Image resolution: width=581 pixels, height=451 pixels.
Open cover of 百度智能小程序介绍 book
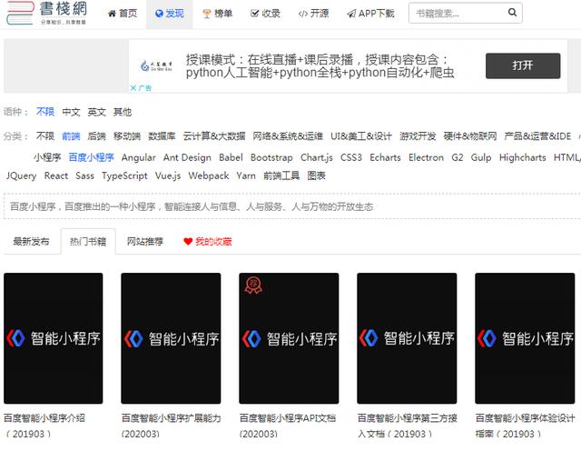click(54, 338)
